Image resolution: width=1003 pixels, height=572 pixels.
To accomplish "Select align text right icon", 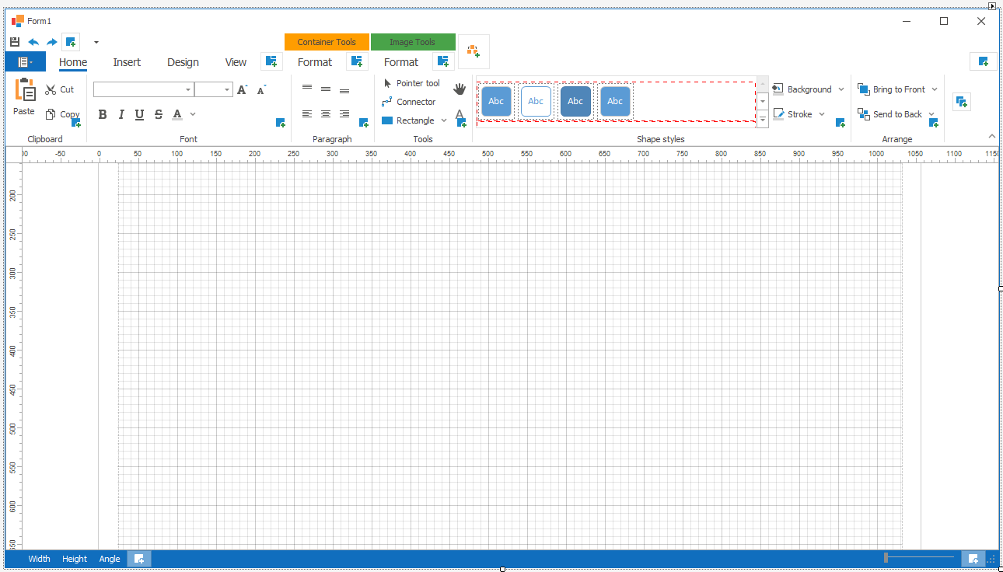I will point(344,114).
